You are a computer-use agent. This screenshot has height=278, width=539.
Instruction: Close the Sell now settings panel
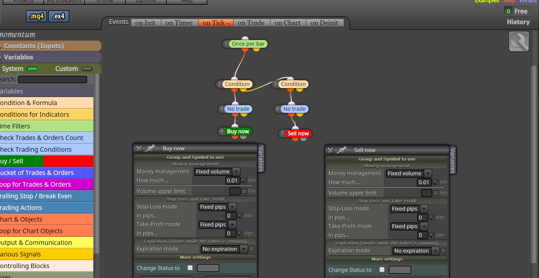tap(330, 150)
